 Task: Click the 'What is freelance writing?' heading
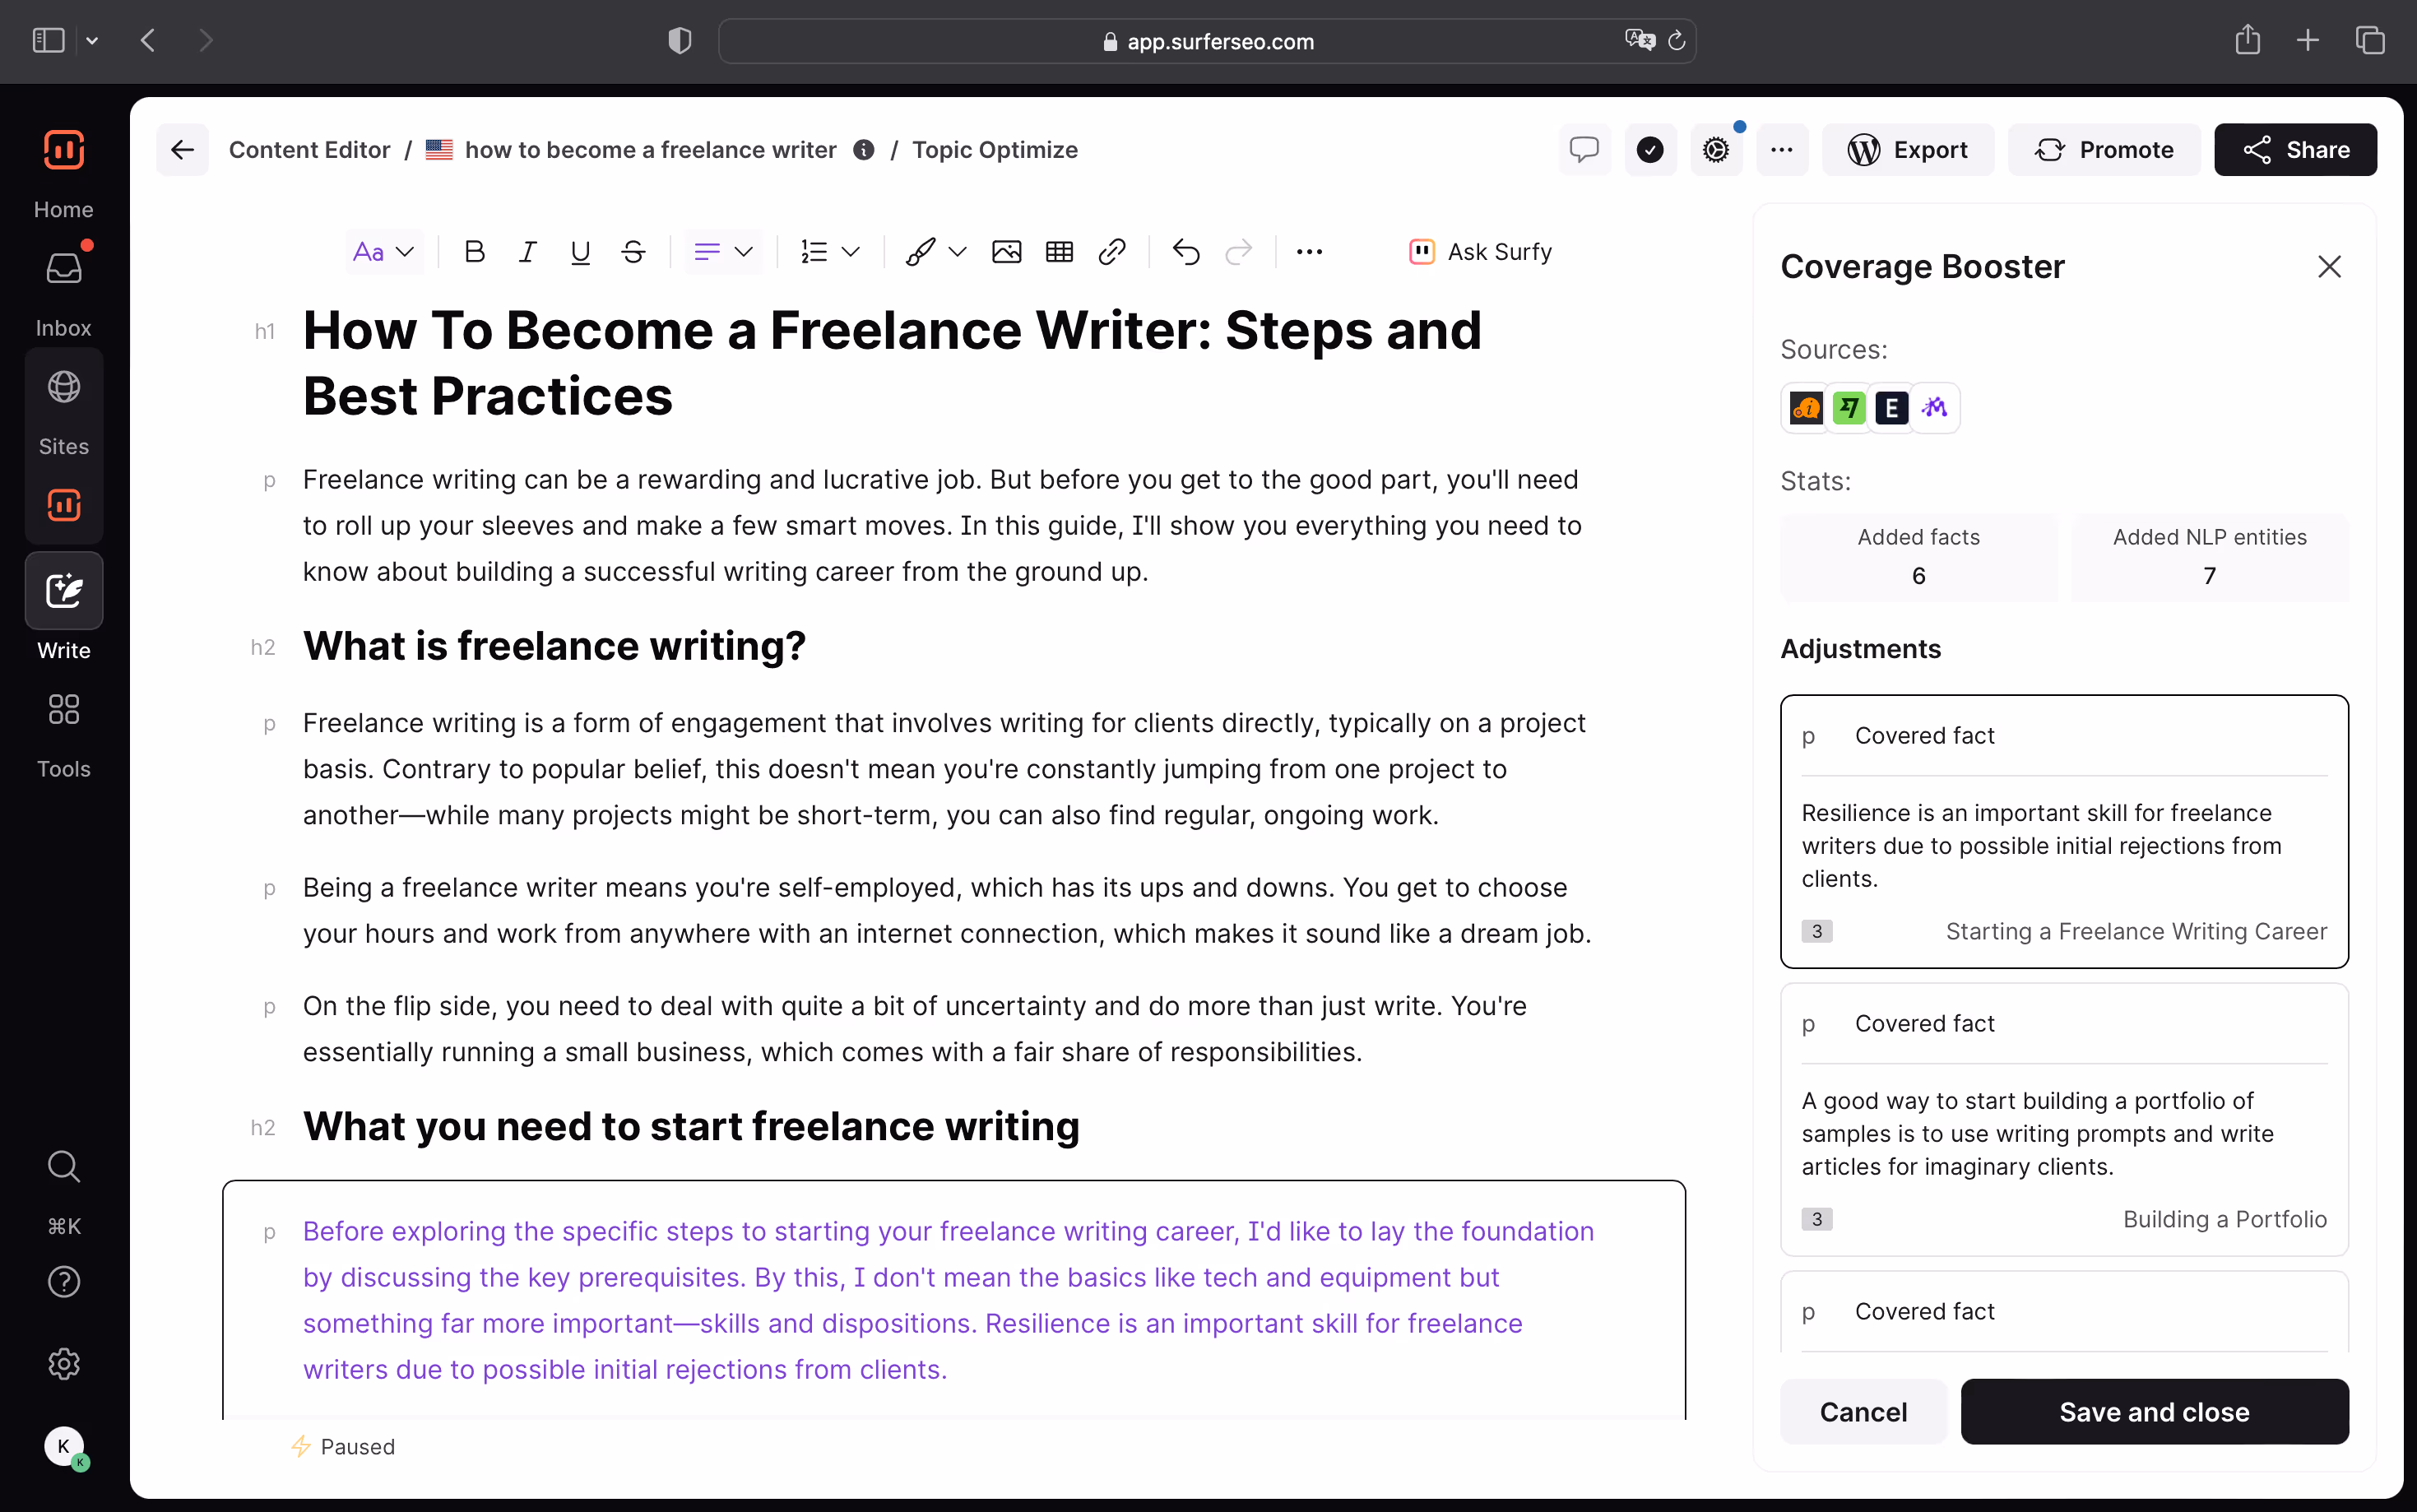pyautogui.click(x=554, y=646)
